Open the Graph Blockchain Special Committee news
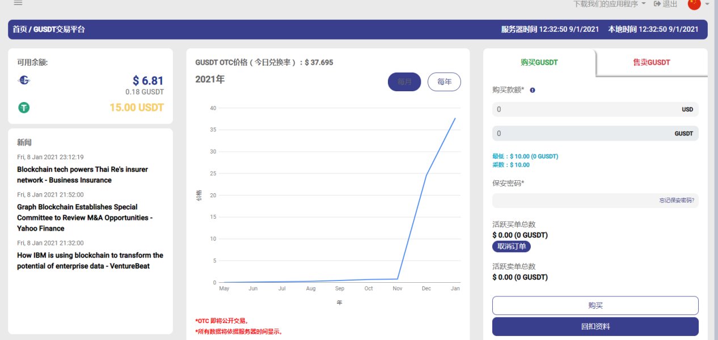The width and height of the screenshot is (718, 340). click(x=85, y=218)
